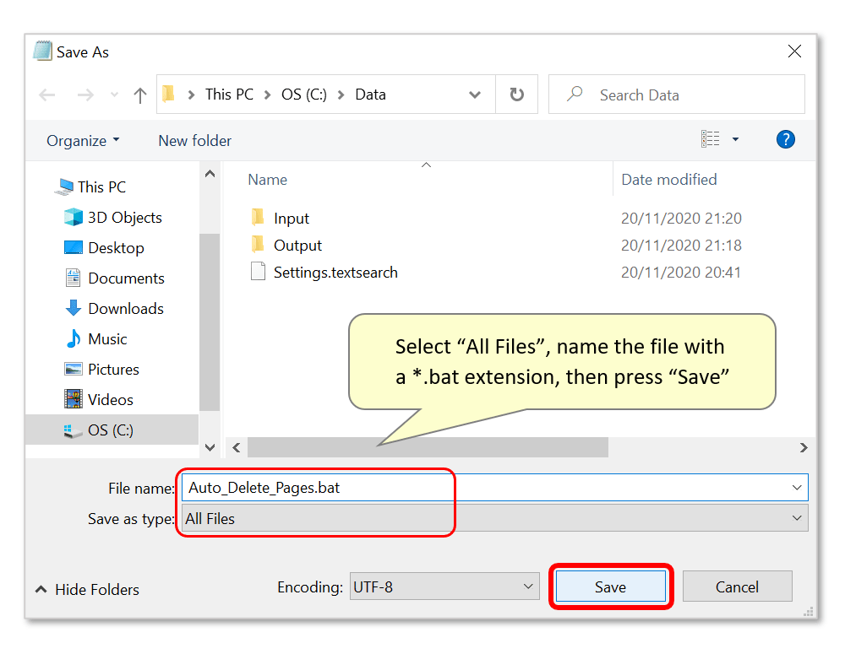Screen dimensions: 845x654
Task: Click the navigation back arrow
Action: point(47,95)
